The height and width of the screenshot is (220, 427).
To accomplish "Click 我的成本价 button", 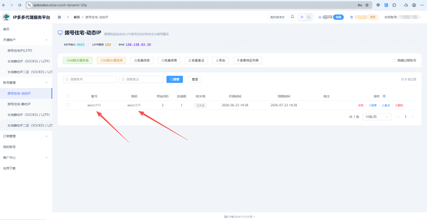I will pyautogui.click(x=277, y=17).
